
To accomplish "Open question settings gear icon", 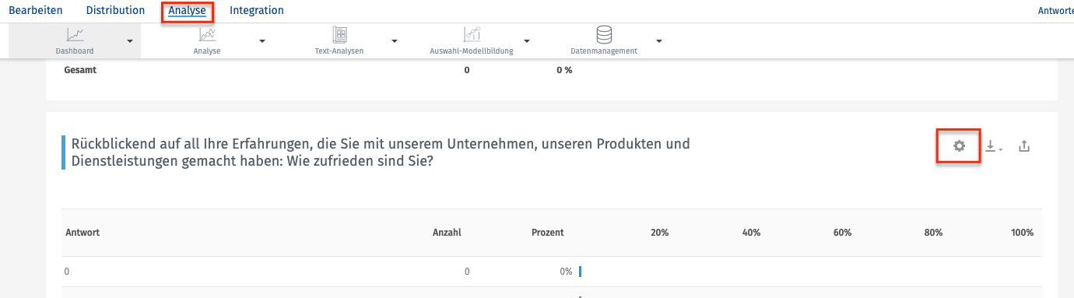I will point(959,145).
